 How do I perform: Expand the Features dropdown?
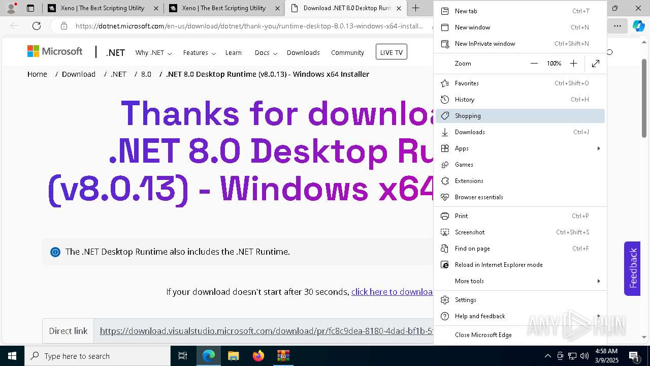pyautogui.click(x=200, y=53)
